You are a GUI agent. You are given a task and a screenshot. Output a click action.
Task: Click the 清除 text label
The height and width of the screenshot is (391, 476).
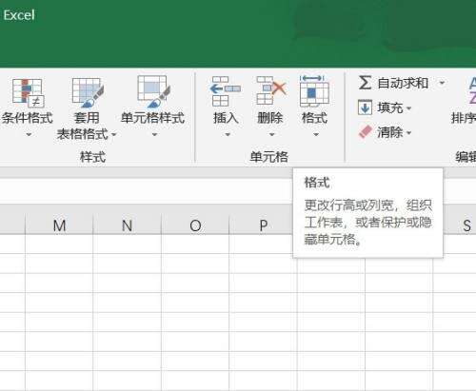click(390, 132)
